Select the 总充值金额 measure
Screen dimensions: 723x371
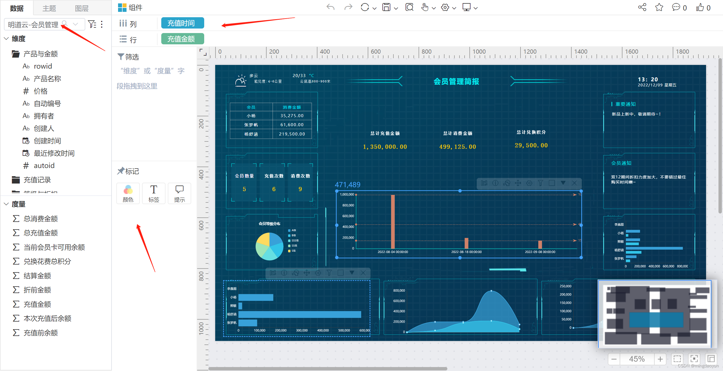coord(35,233)
